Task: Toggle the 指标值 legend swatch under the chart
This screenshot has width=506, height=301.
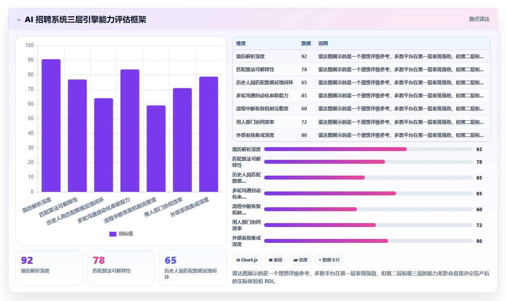Action: coord(113,234)
